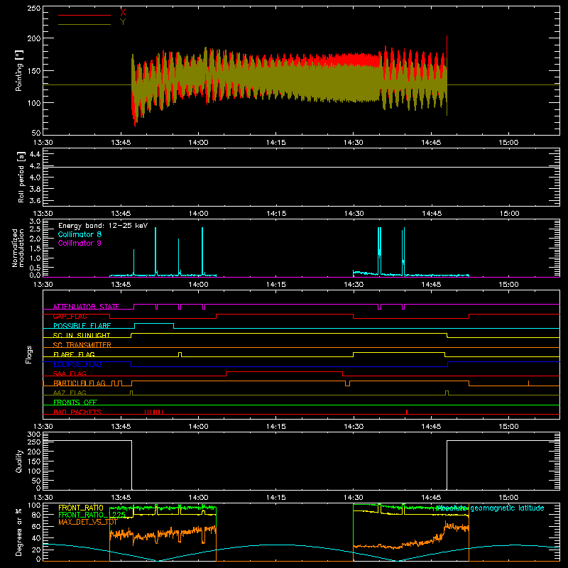Viewport: 568px width, 568px height.
Task: Click '13:45' time label under the Quality plot
Action: click(x=121, y=498)
